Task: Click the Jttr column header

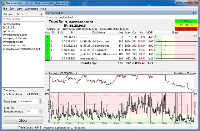Action: tap(141, 32)
